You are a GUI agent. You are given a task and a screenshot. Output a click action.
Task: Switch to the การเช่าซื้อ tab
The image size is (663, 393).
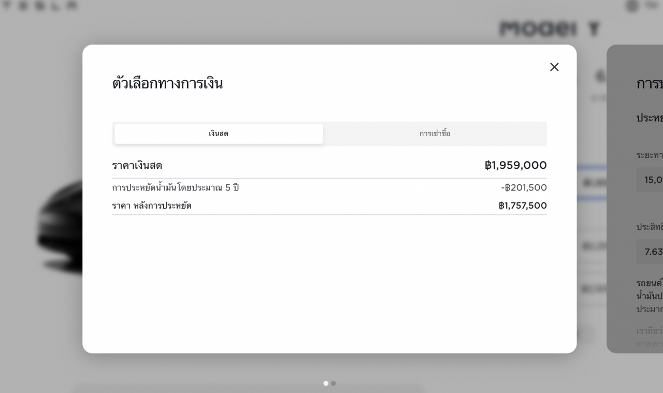435,134
